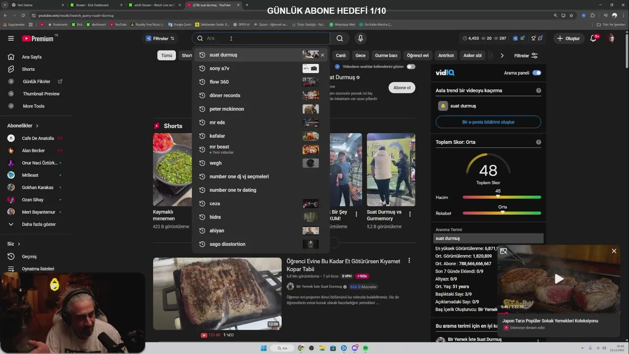Open Chrome extensions puzzle icon
Screen dimensions: 629x354
click(x=593, y=15)
